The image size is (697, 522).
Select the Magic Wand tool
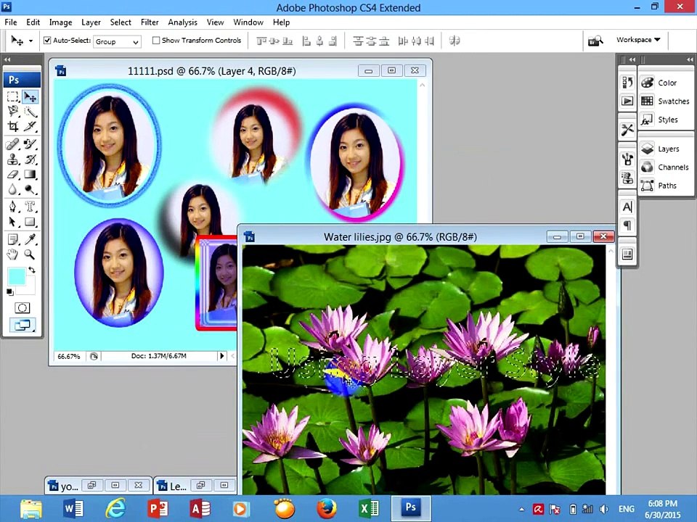click(x=30, y=112)
